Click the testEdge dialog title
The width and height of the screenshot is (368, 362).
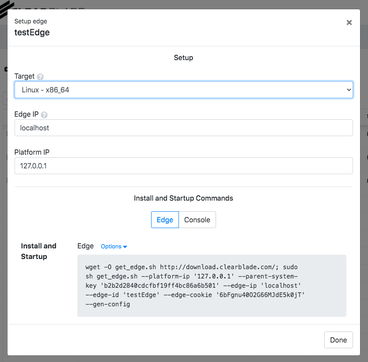32,32
